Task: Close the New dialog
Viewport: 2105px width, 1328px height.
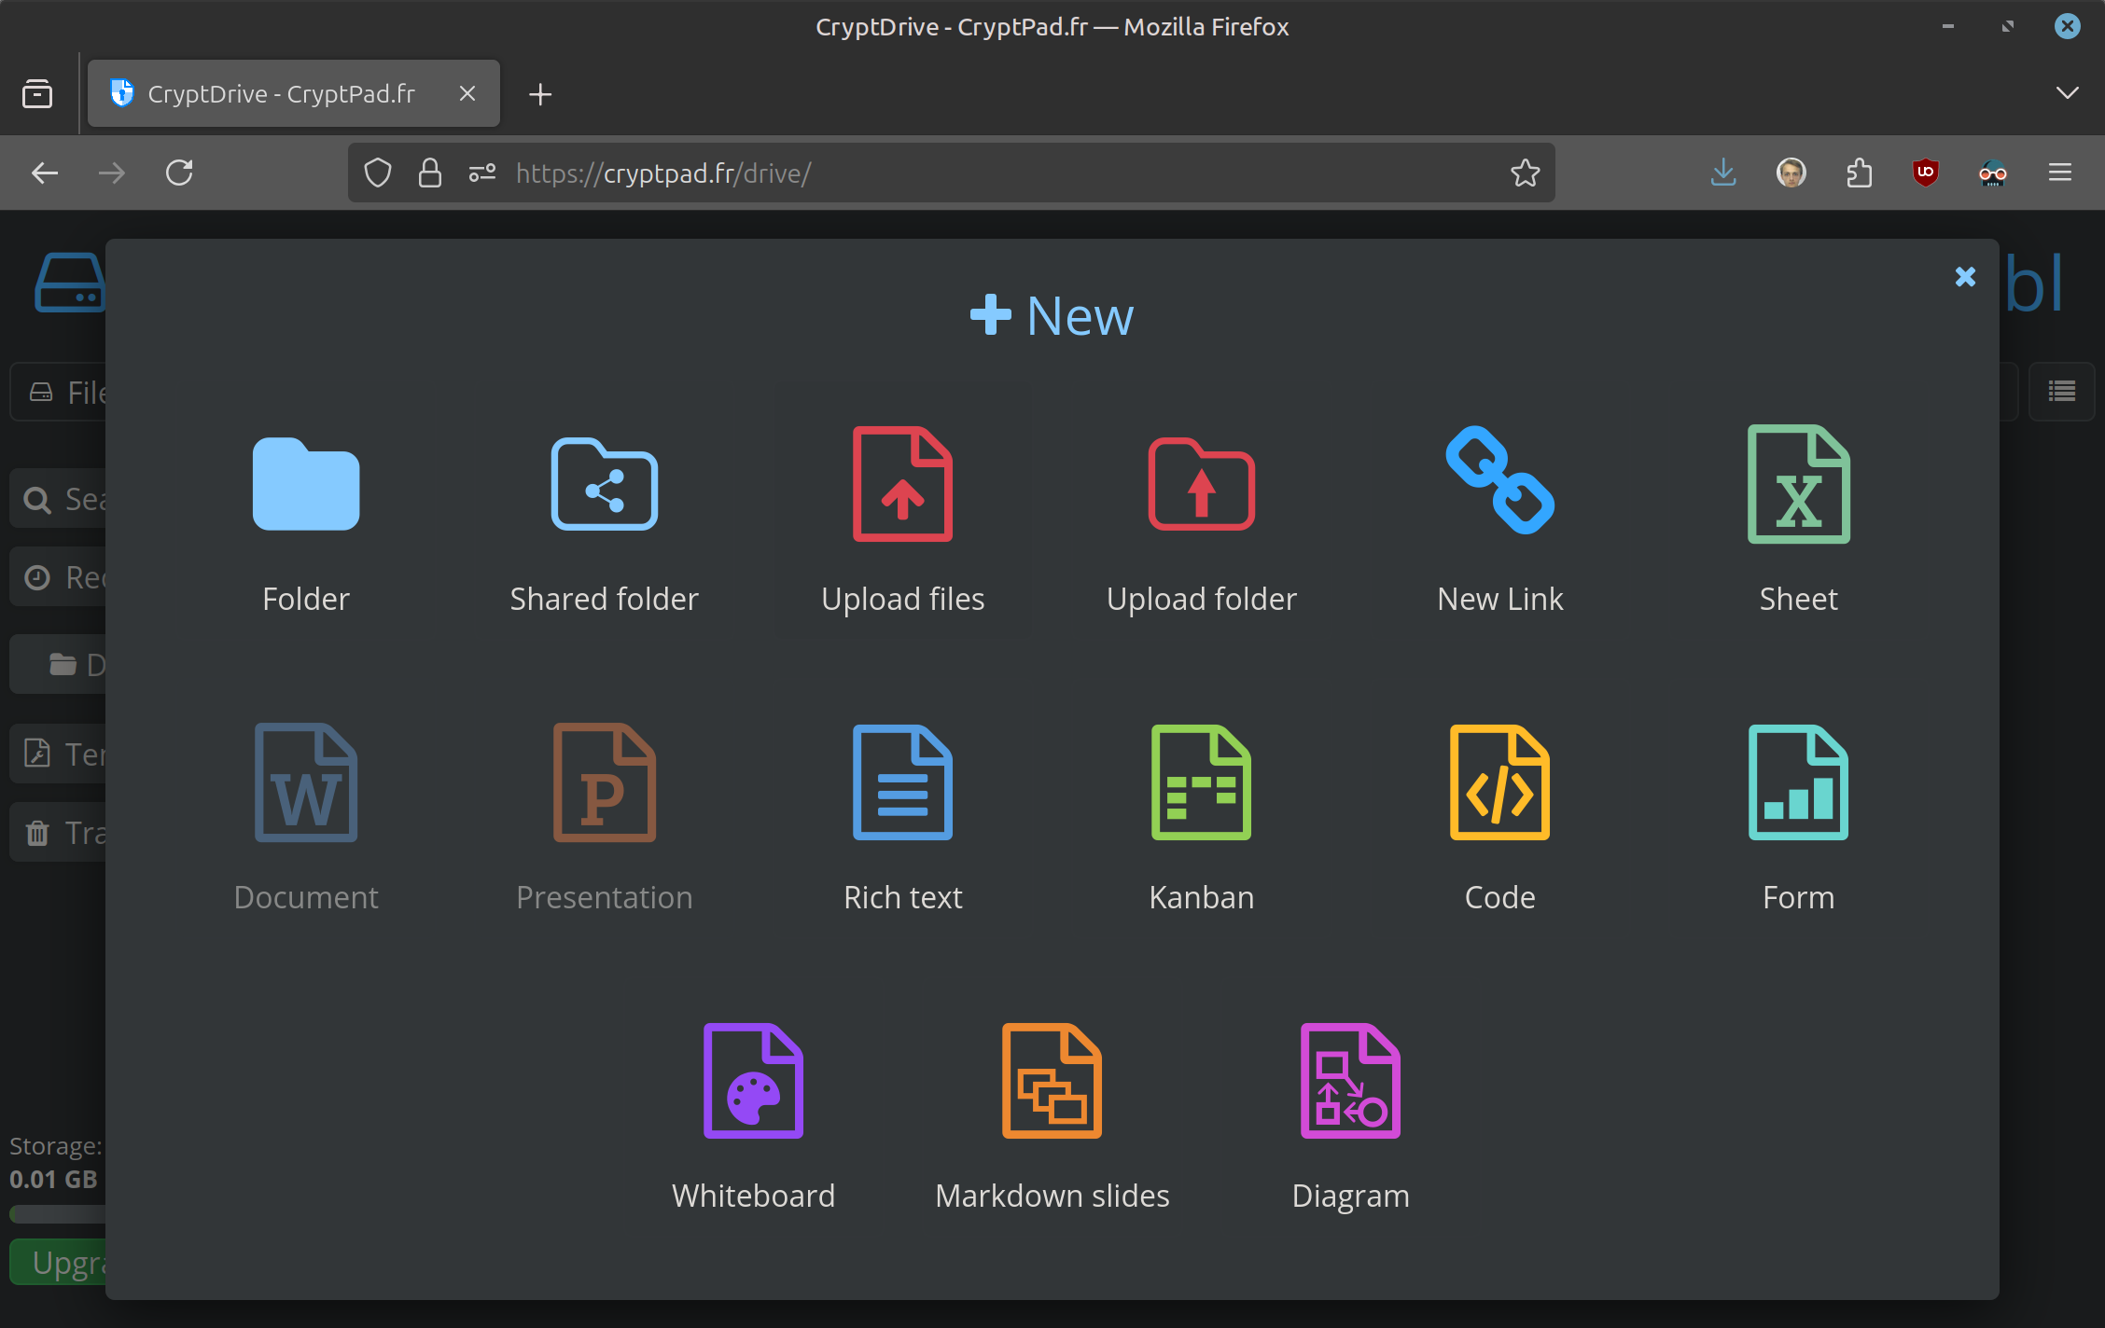Action: click(x=1965, y=277)
